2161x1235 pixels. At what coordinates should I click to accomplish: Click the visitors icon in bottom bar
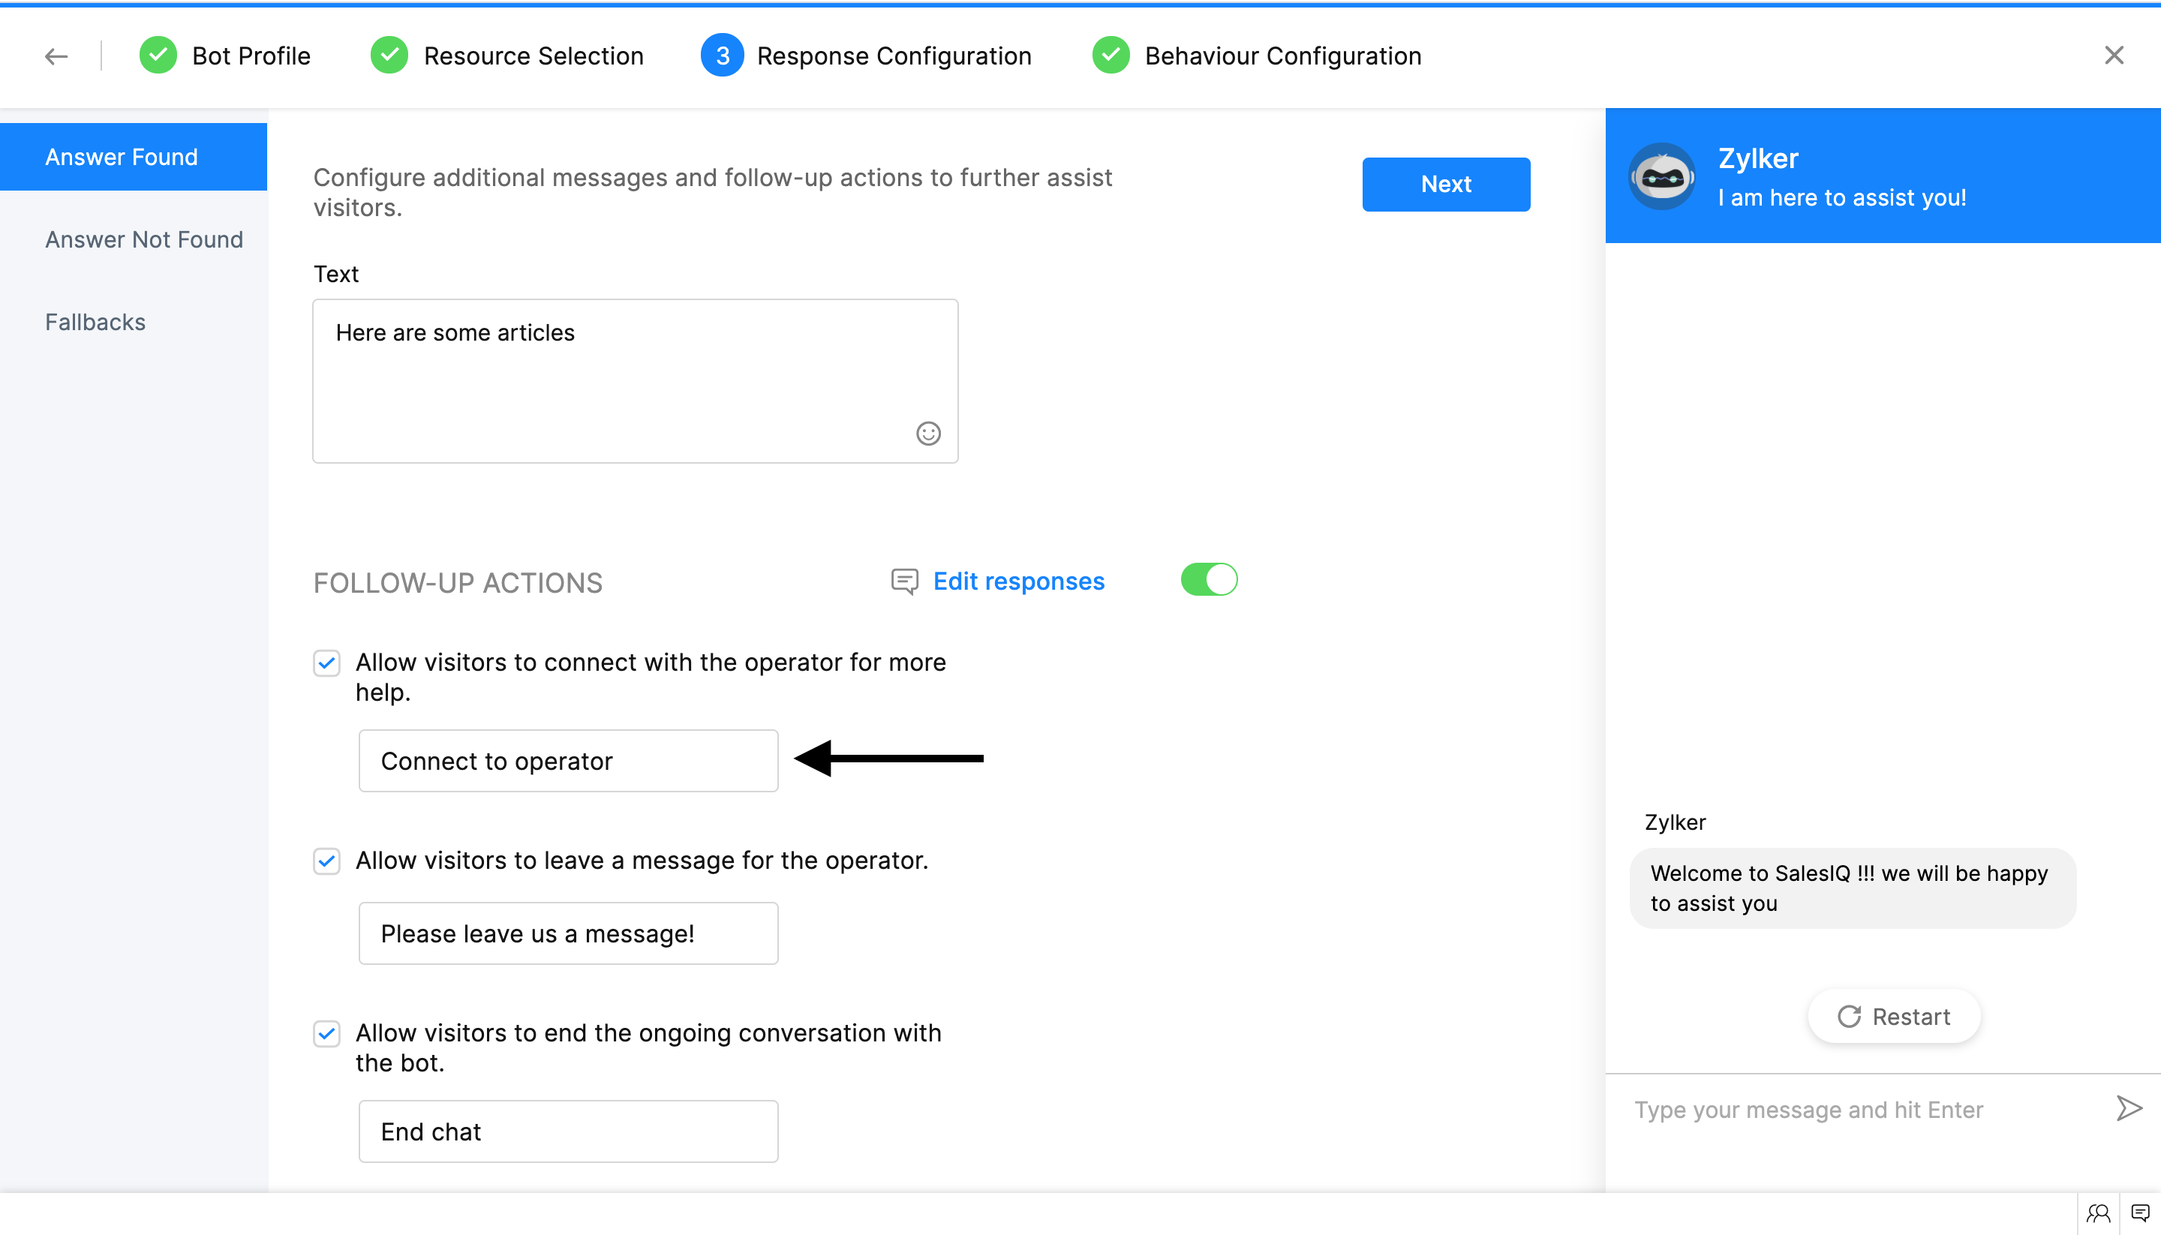[x=2098, y=1214]
